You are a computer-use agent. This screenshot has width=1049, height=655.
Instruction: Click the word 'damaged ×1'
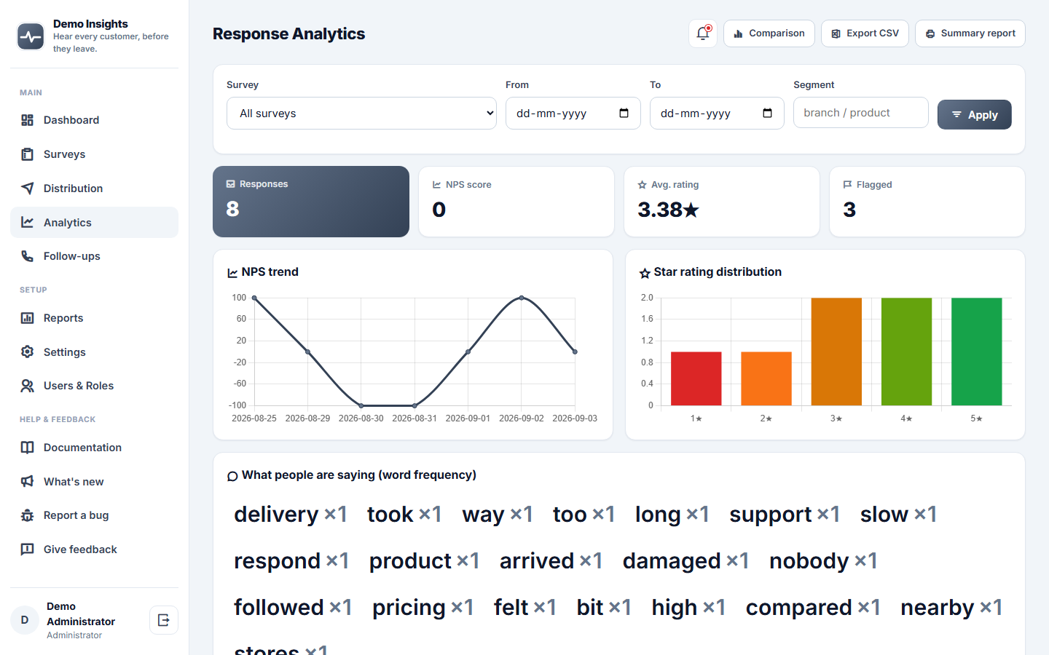coord(685,561)
